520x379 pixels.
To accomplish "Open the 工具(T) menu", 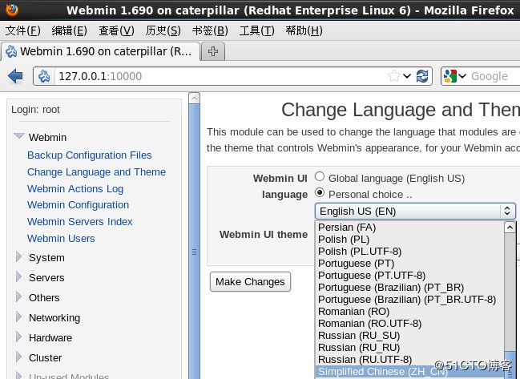I will pyautogui.click(x=257, y=30).
